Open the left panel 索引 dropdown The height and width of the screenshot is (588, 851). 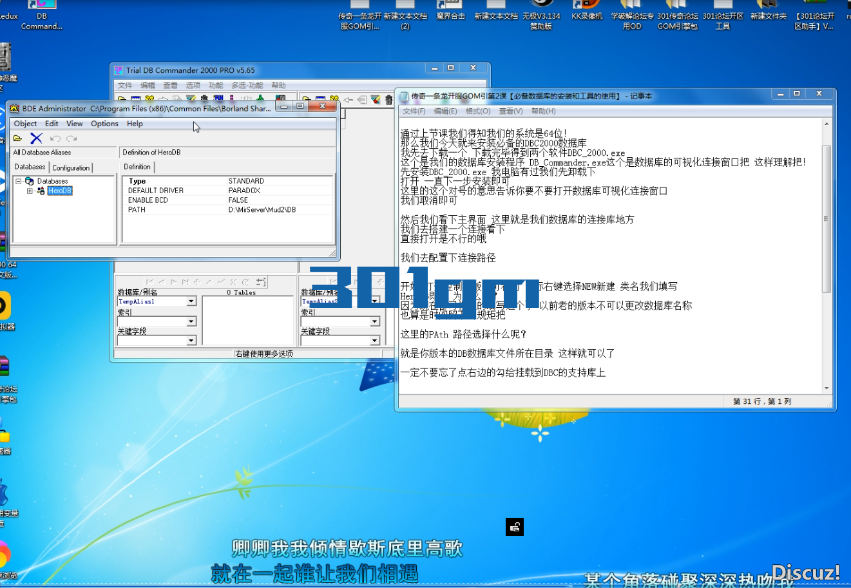[191, 321]
